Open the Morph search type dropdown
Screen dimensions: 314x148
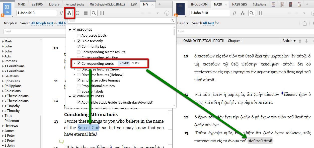(11, 23)
